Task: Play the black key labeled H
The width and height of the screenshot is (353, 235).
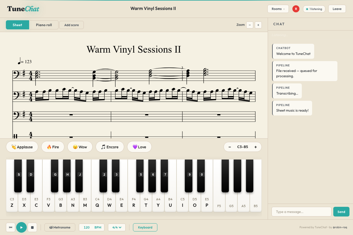Action: (x=67, y=176)
